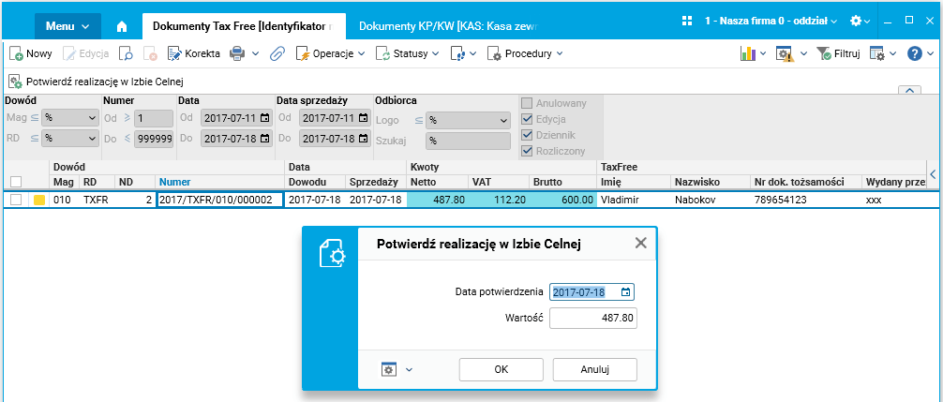Collapse the filter panel with up chevron
This screenshot has height=402, width=943.
[909, 90]
